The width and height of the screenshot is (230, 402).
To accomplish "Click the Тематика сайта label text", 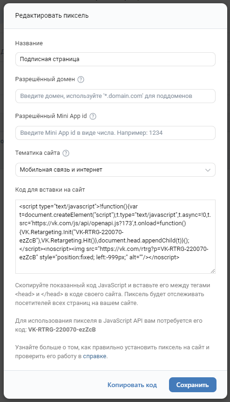I will tap(38, 153).
